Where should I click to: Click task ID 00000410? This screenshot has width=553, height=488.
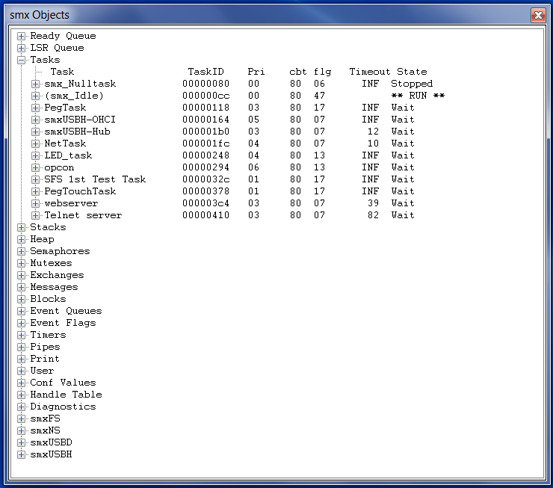[206, 215]
